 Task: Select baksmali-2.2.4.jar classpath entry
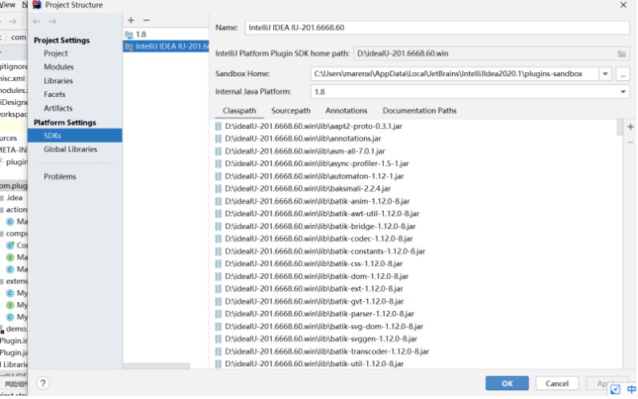click(x=308, y=189)
